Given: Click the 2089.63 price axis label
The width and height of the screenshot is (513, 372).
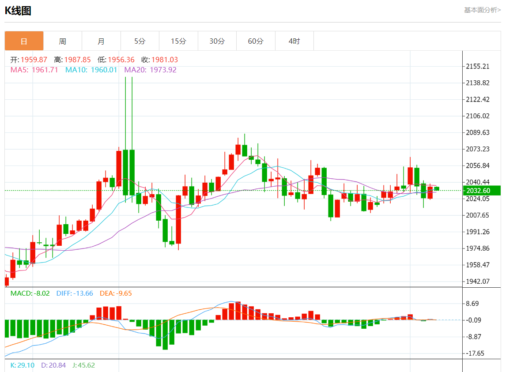Looking at the screenshot, I should tap(478, 132).
